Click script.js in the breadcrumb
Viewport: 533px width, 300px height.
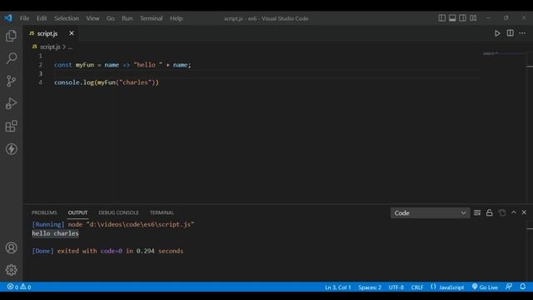pyautogui.click(x=50, y=47)
